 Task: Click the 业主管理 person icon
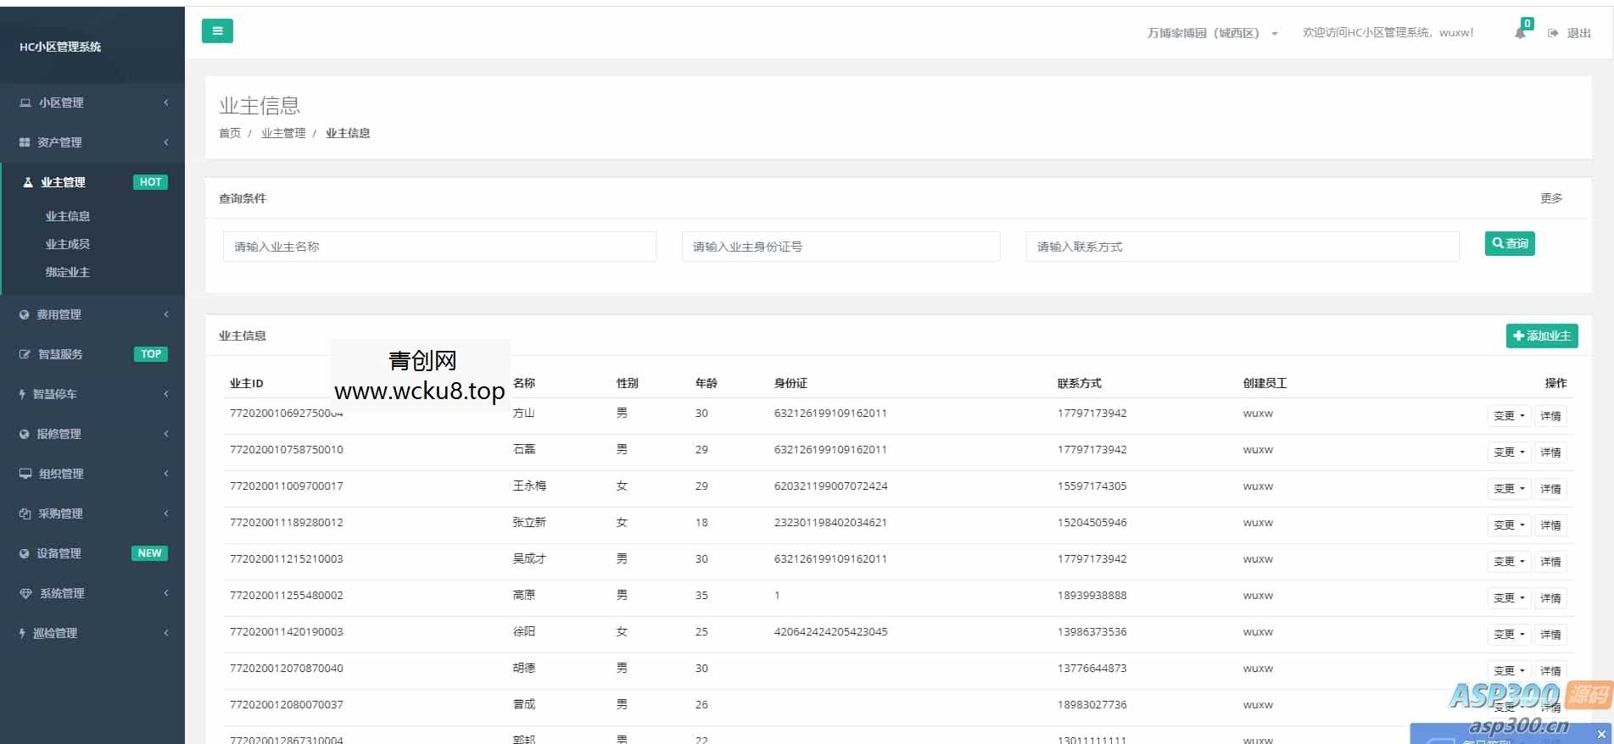(28, 182)
